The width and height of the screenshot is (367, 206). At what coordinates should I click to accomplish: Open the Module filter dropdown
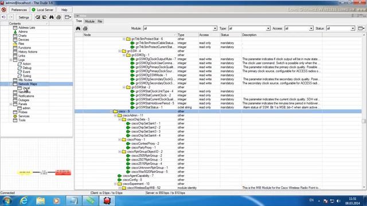click(215, 29)
